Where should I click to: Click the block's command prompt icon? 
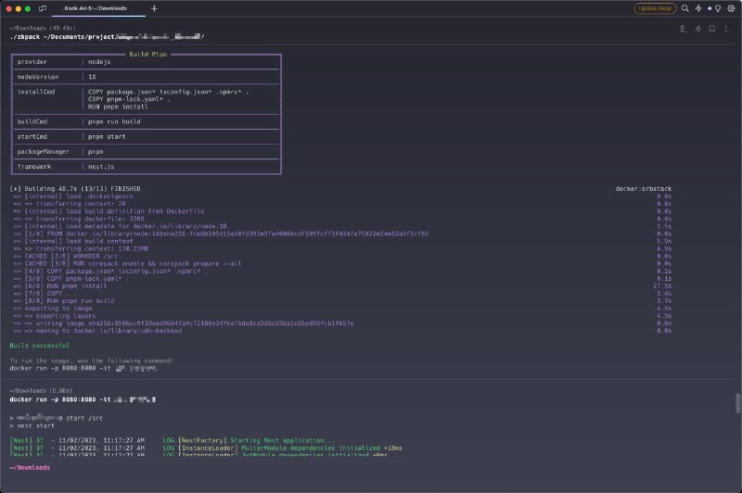click(684, 29)
